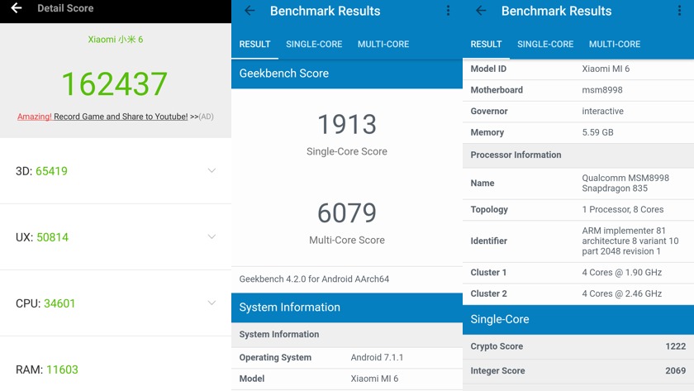Viewport: 694px width, 391px height.
Task: Switch to SINGLE-CORE tab in middle panel
Action: pyautogui.click(x=314, y=45)
